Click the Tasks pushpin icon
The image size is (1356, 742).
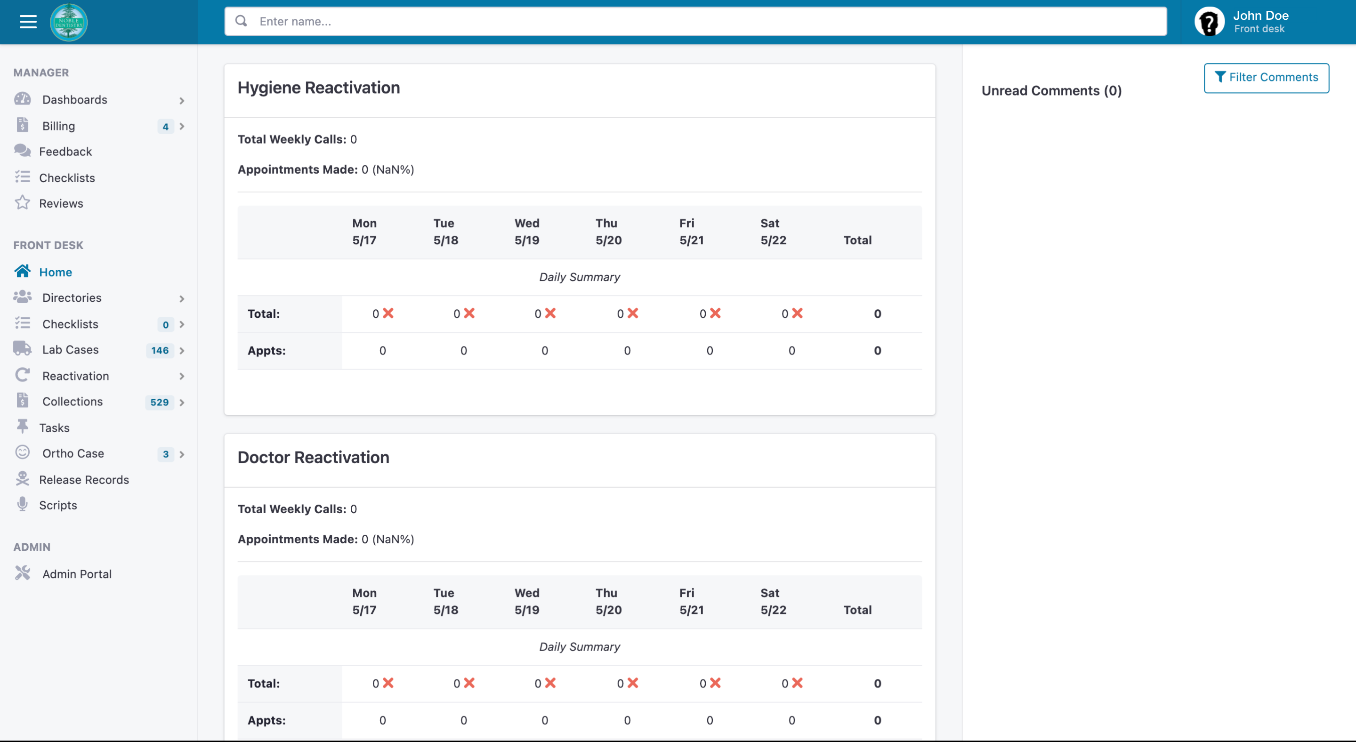coord(23,426)
